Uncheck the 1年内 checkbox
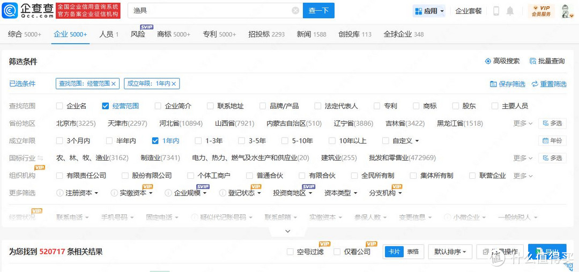This screenshot has height=272, width=579. click(155, 140)
